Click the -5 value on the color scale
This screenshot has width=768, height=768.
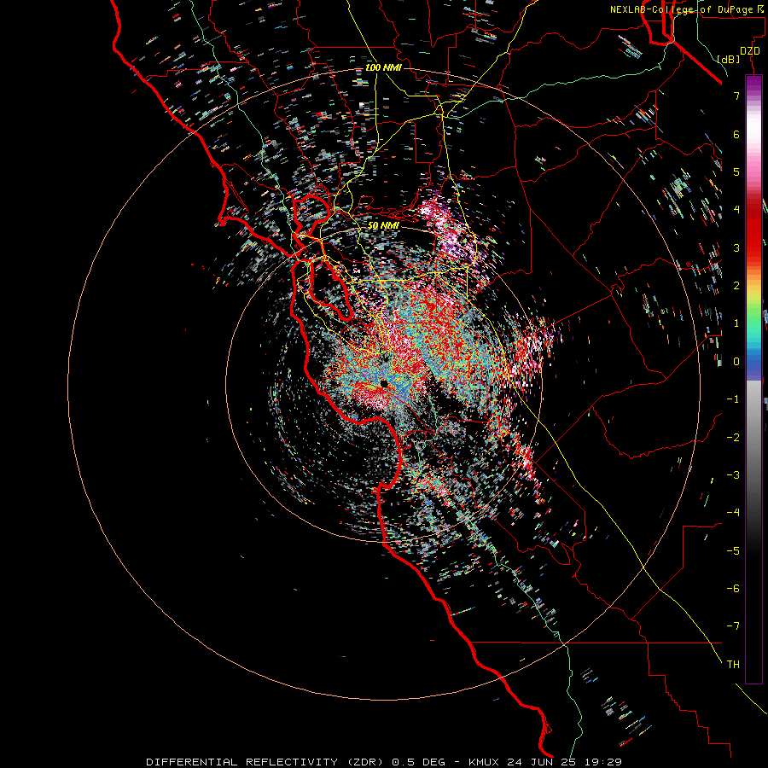(733, 551)
